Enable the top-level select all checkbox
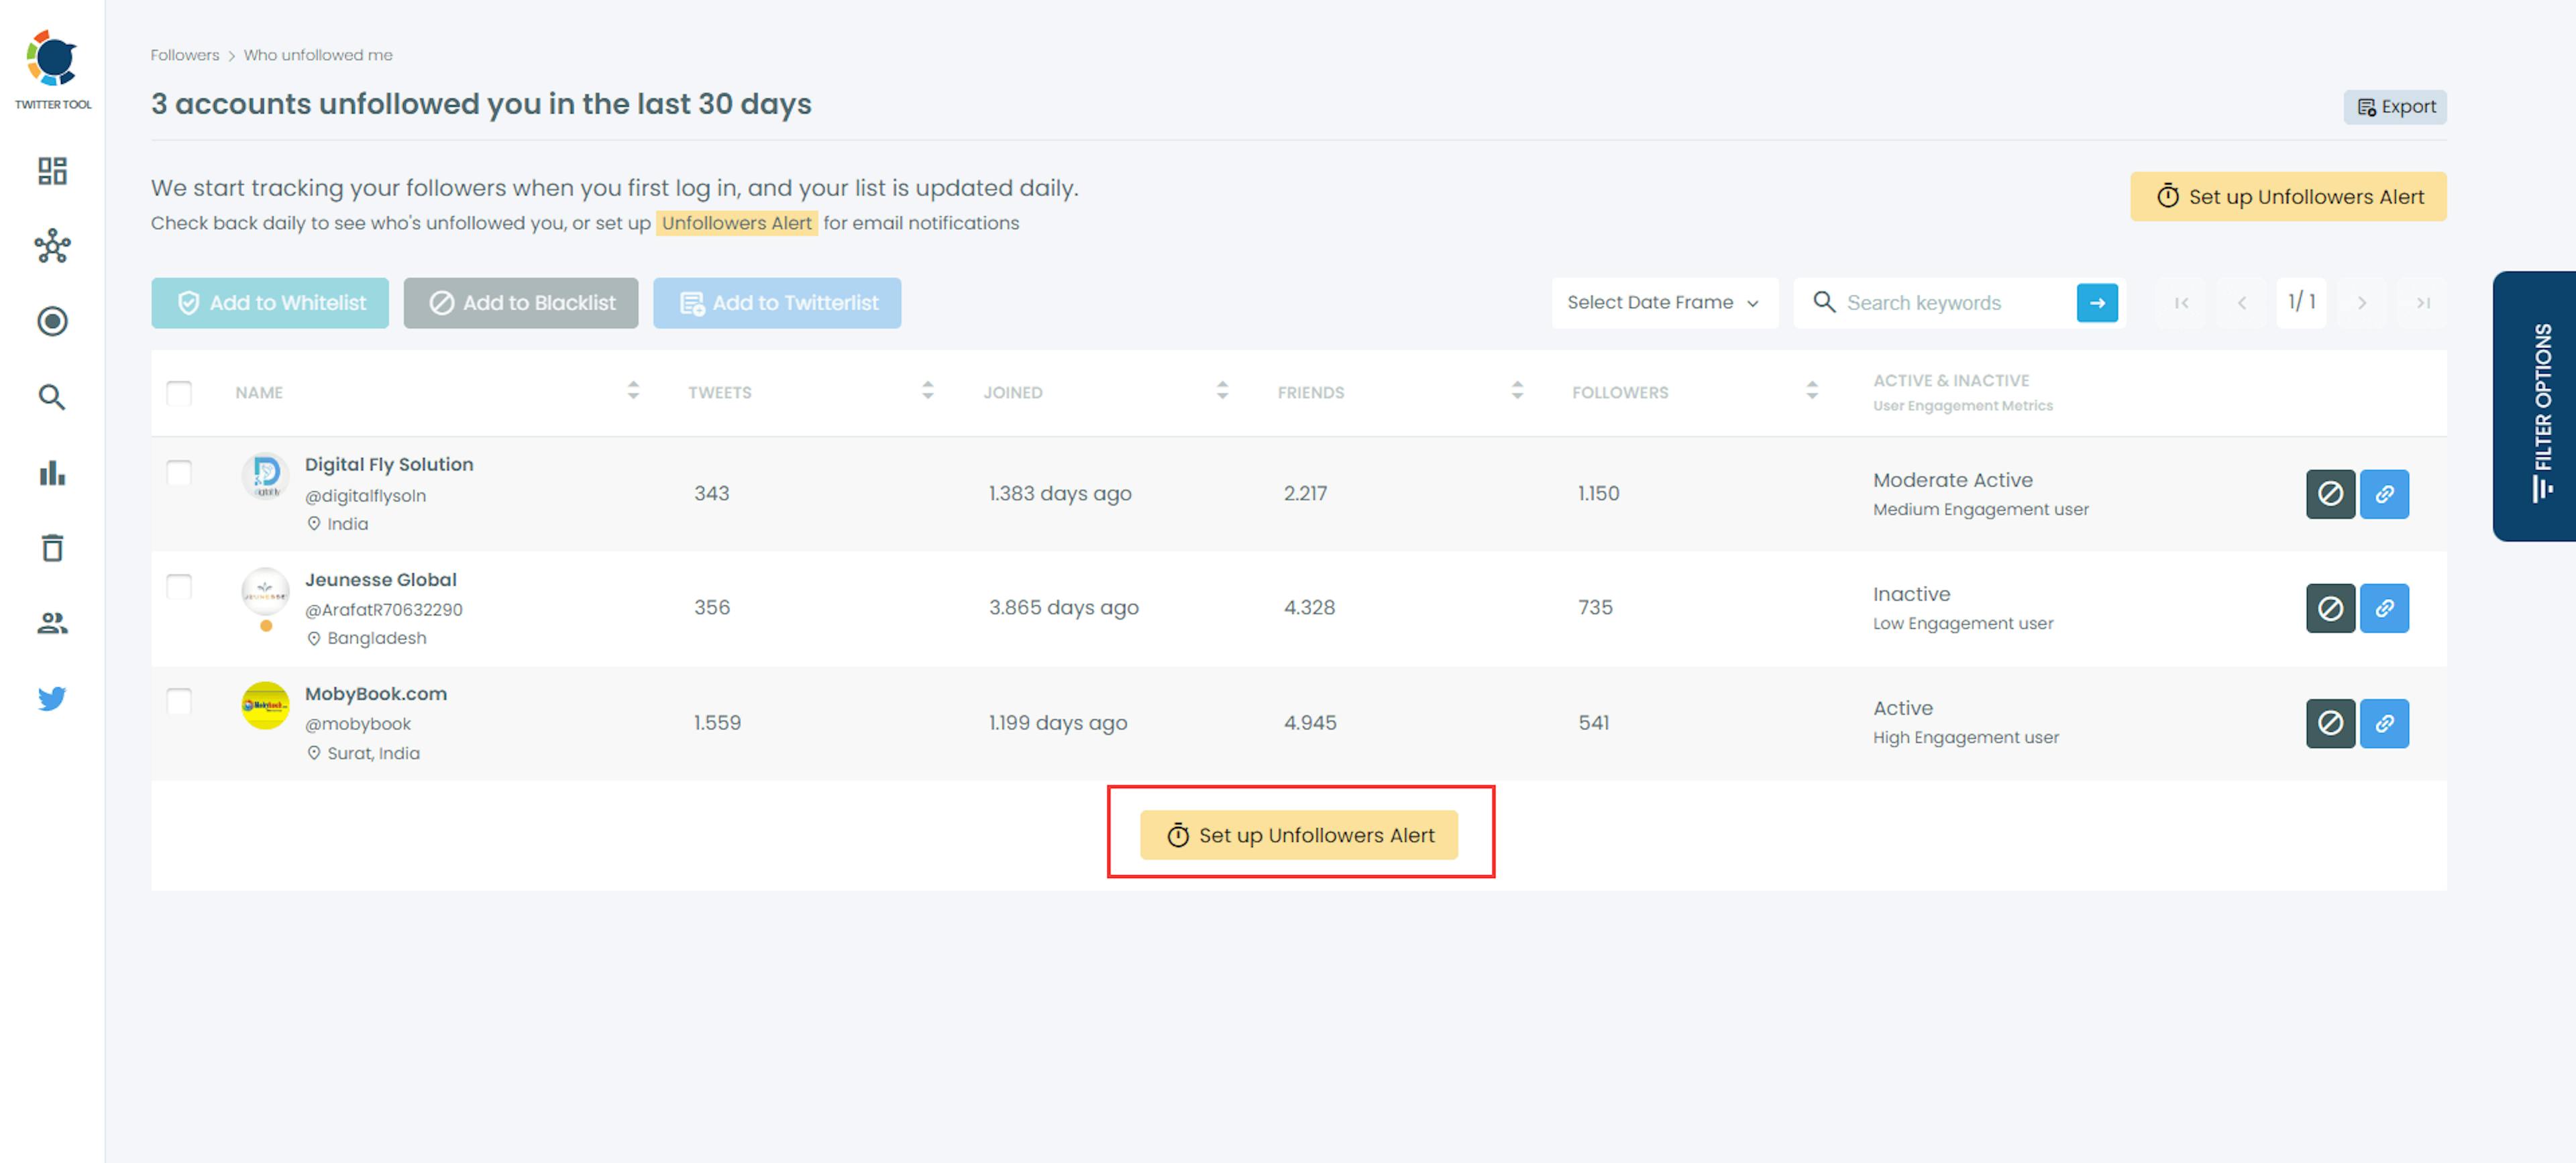The width and height of the screenshot is (2576, 1163). [x=179, y=391]
